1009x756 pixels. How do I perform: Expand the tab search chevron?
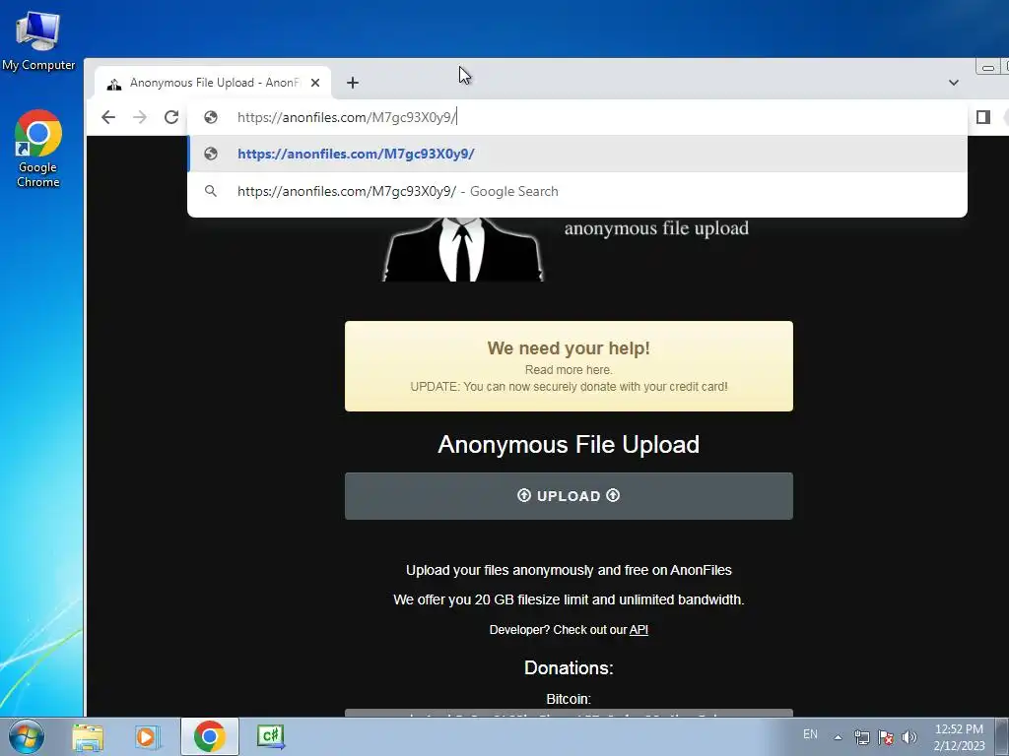pyautogui.click(x=954, y=83)
